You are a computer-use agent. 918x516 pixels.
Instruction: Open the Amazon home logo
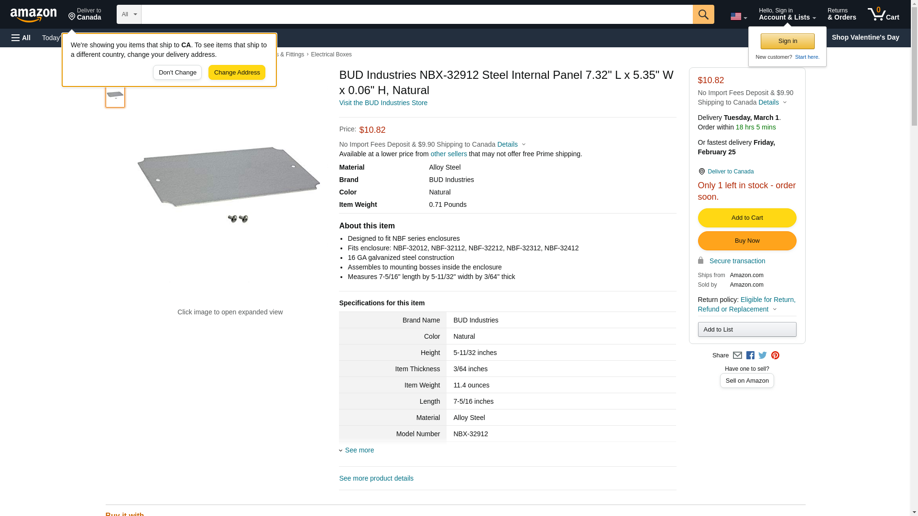click(33, 15)
